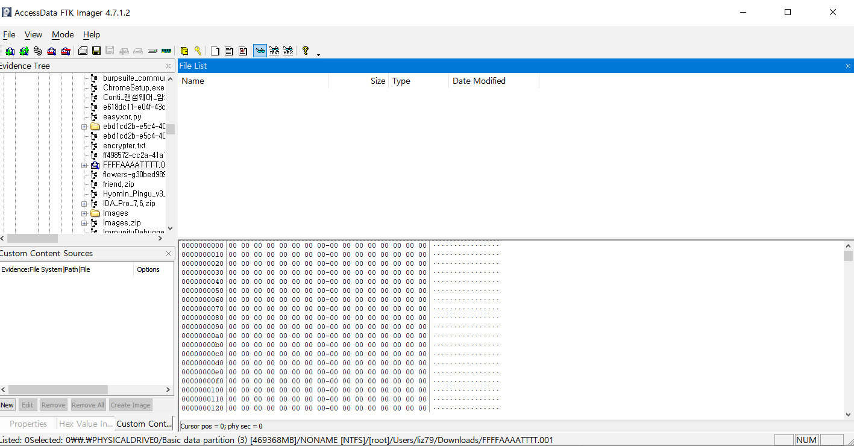Screen dimensions: 854x446
Task: Select the Hyomin_Pingu_v3 tree entry
Action: pyautogui.click(x=134, y=194)
